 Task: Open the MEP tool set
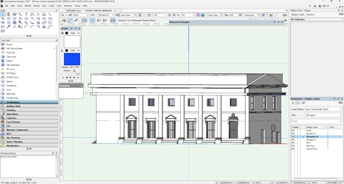[29, 134]
